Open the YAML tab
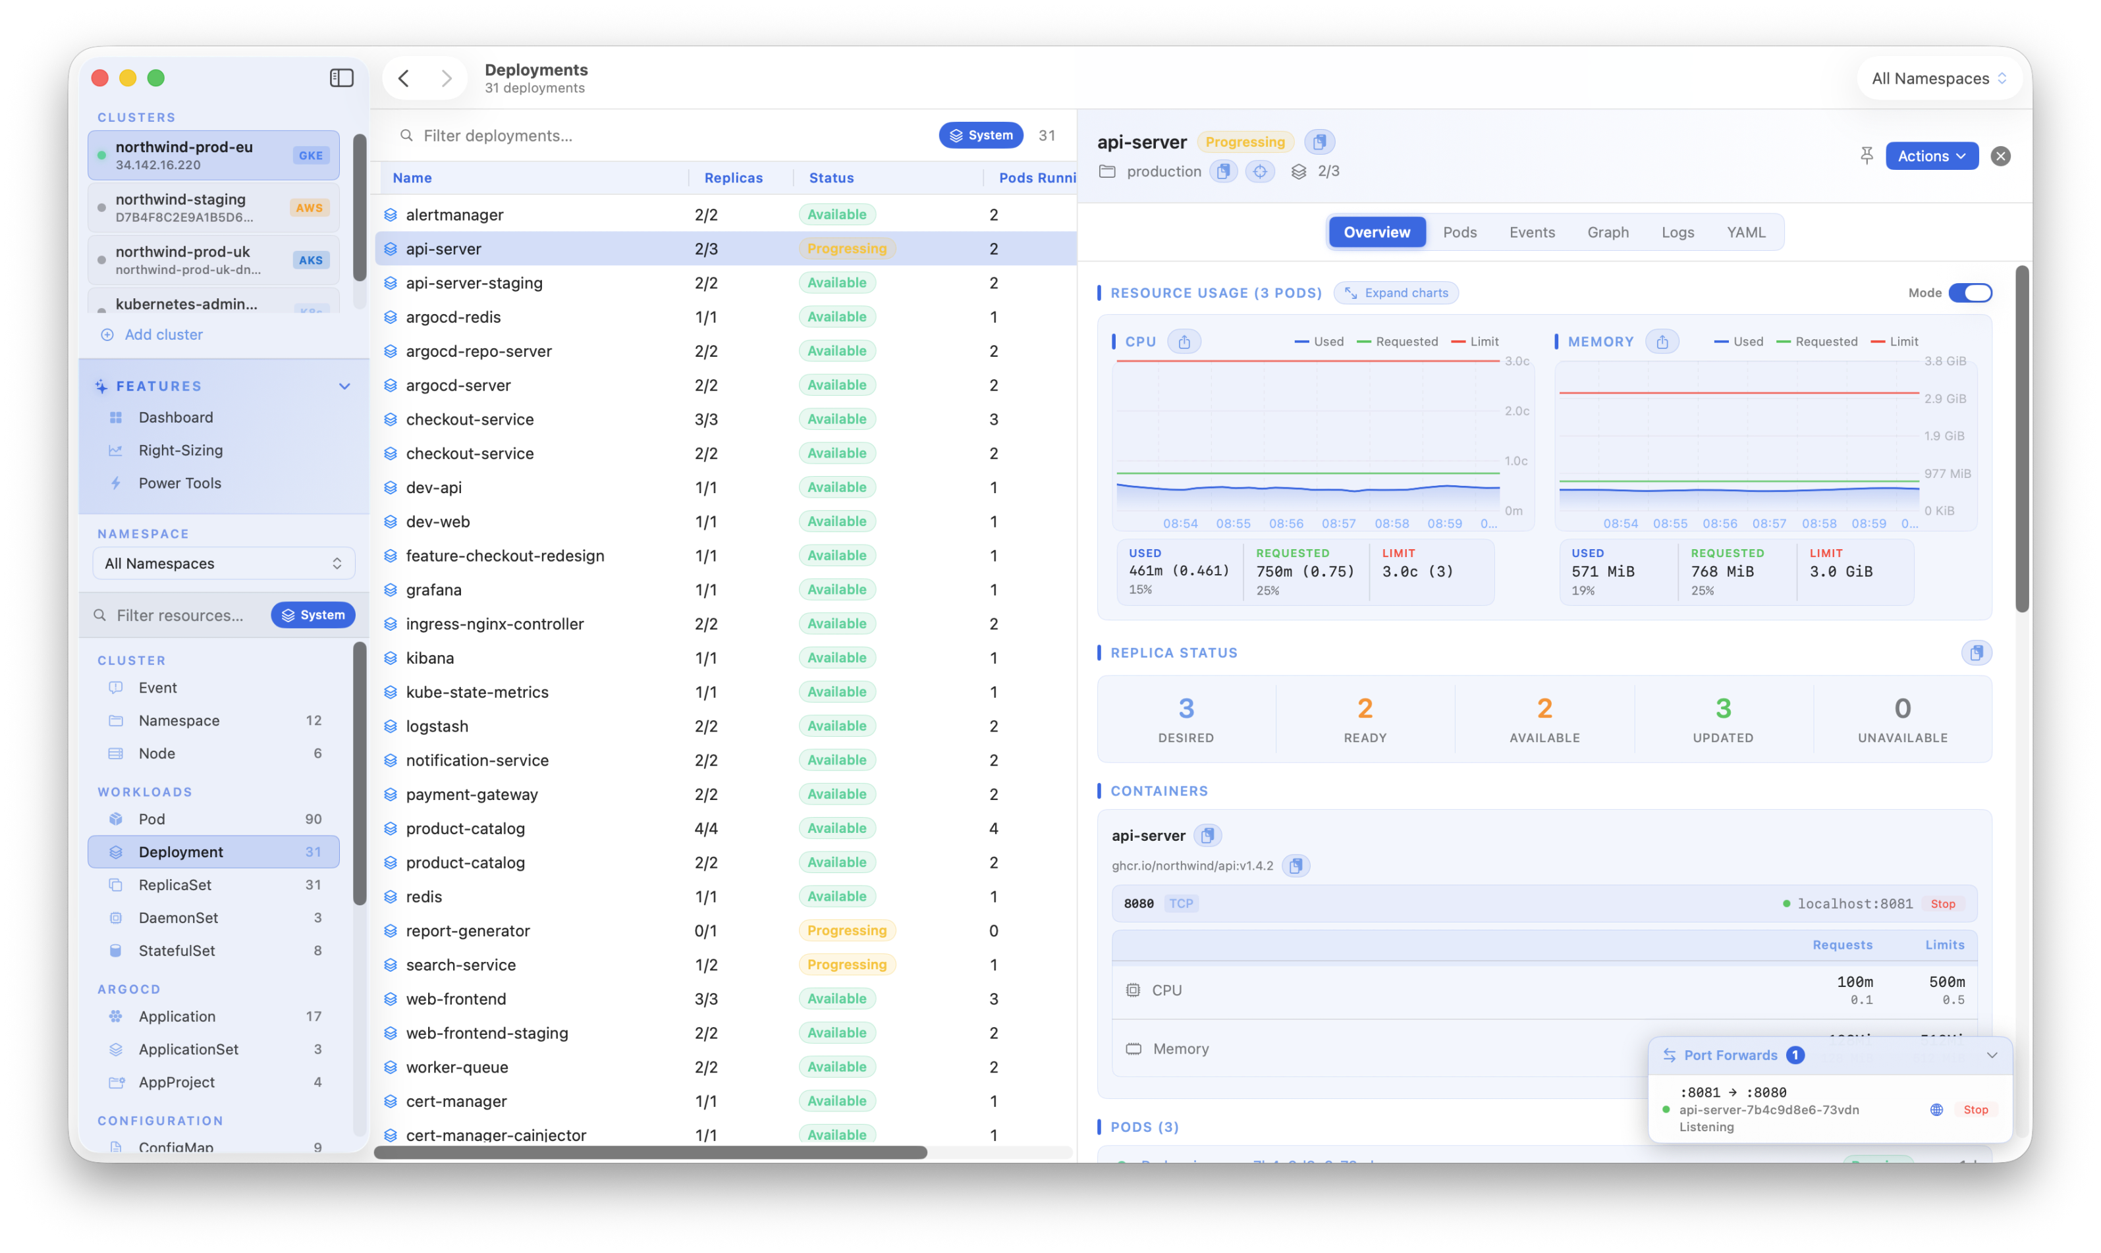This screenshot has width=2101, height=1253. 1745,232
